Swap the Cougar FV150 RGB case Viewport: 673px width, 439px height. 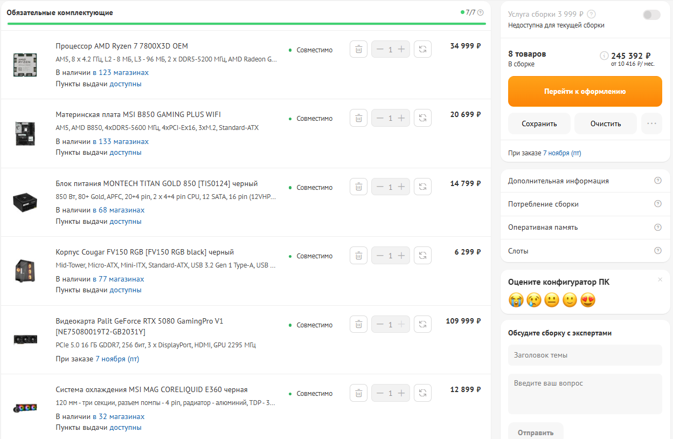422,256
